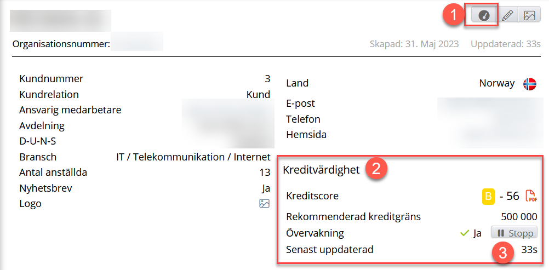
Task: Click the credit check gauge icon
Action: coord(483,16)
